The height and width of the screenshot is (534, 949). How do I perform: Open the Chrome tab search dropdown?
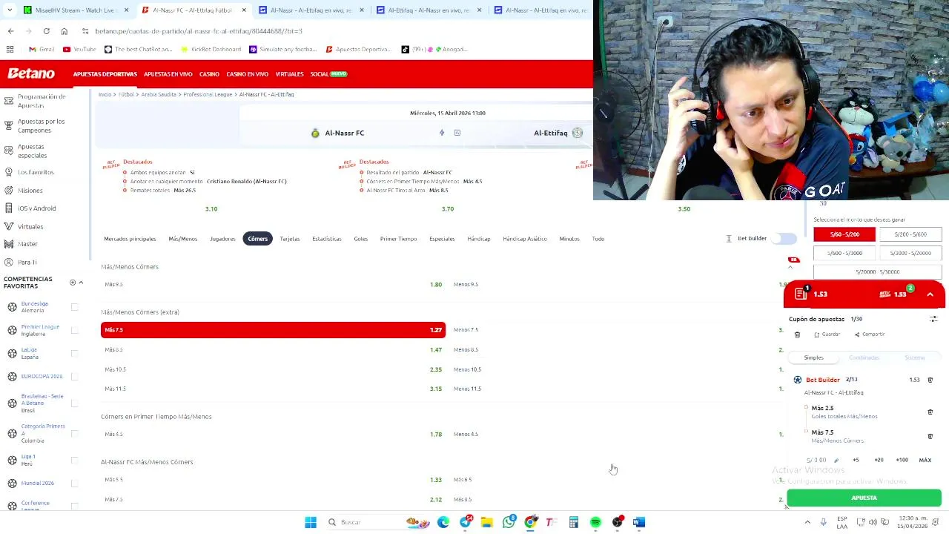[10, 10]
